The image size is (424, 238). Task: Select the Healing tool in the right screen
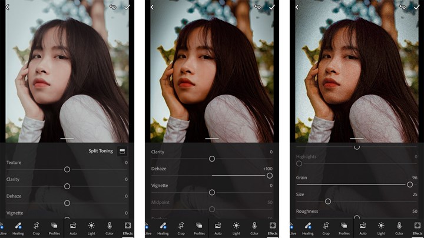click(308, 228)
